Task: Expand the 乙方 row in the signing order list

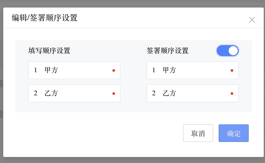Action: pyautogui.click(x=192, y=93)
